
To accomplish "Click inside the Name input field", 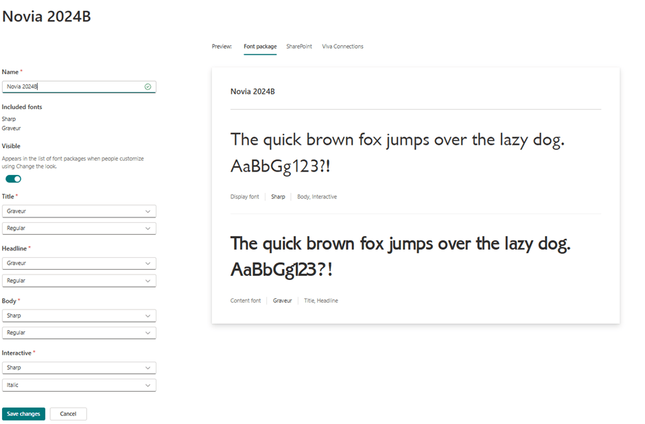I will 69,86.
